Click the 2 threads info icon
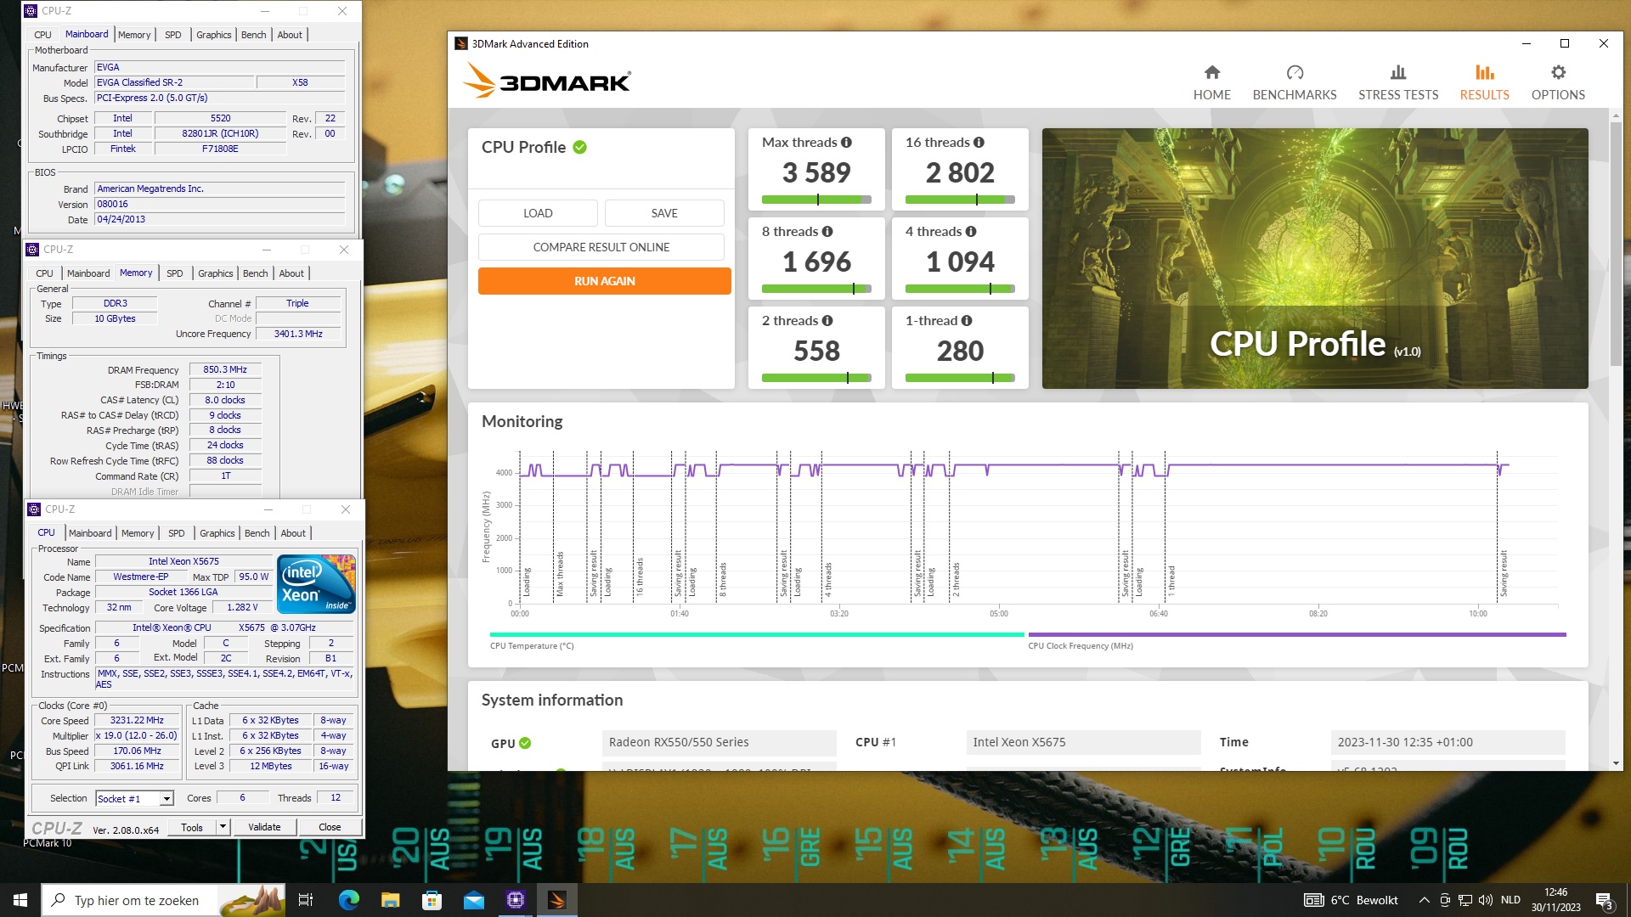This screenshot has height=917, width=1631. [x=827, y=321]
